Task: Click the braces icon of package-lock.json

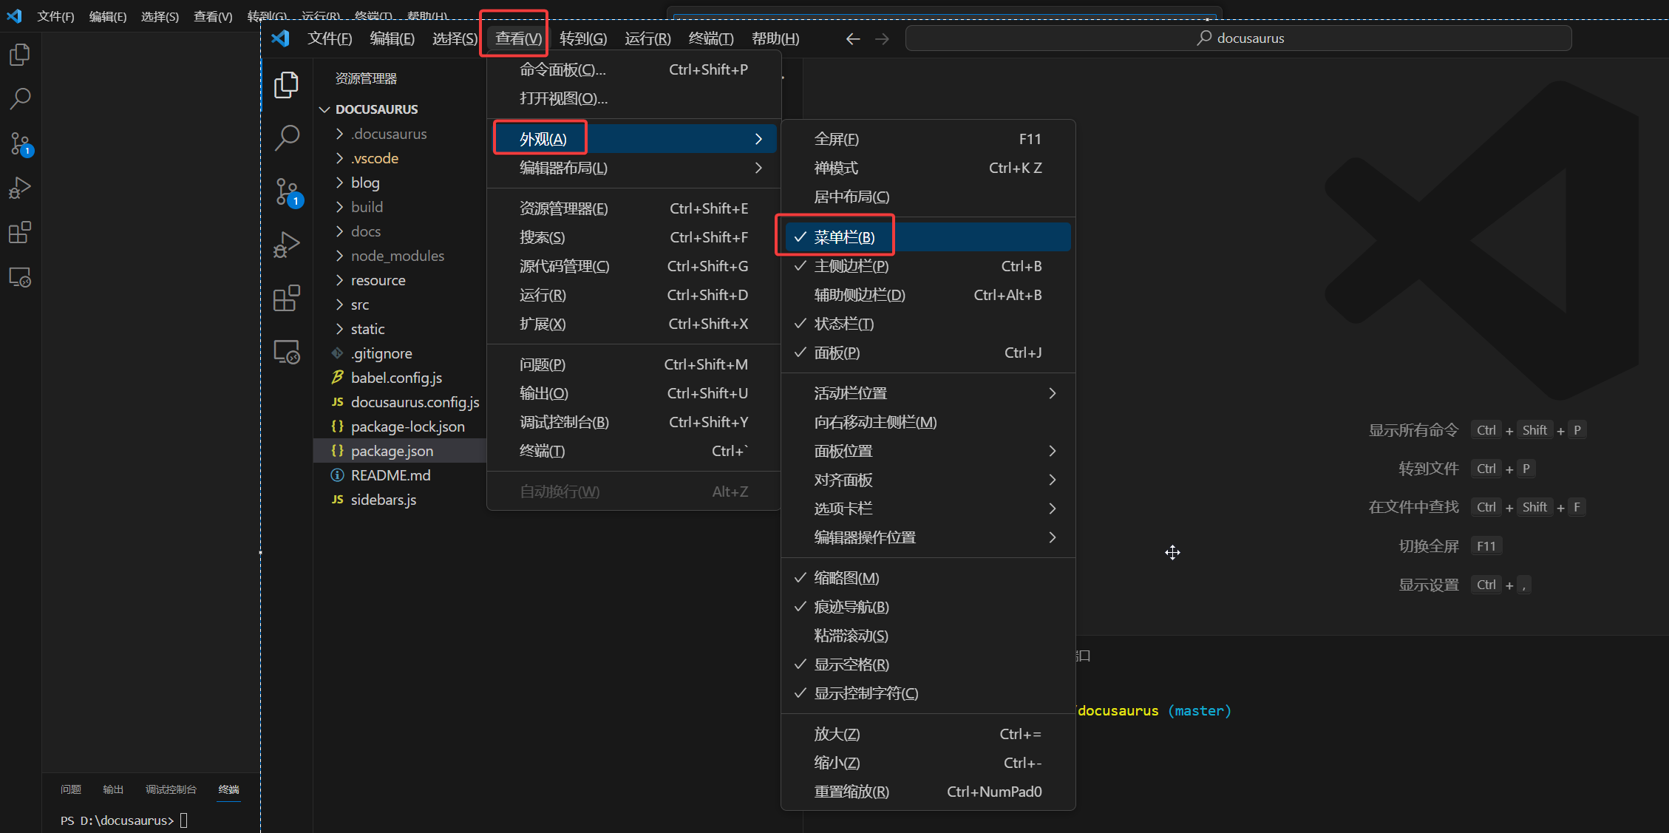Action: pyautogui.click(x=337, y=426)
